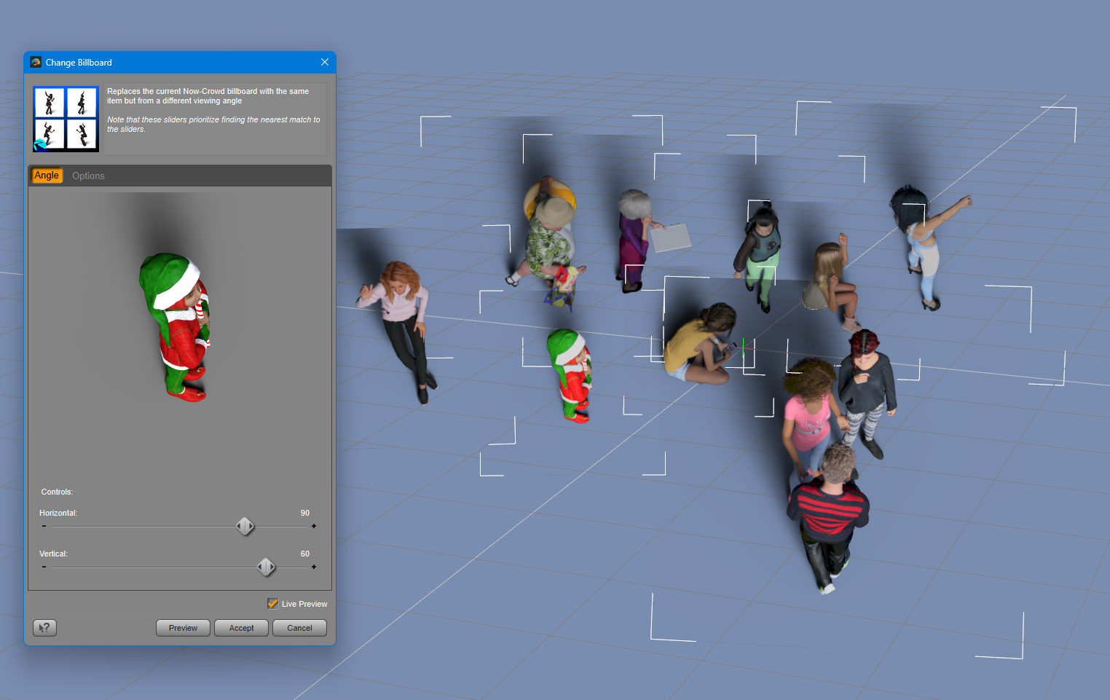This screenshot has height=700, width=1110.
Task: Click the Cancel button
Action: pos(299,628)
